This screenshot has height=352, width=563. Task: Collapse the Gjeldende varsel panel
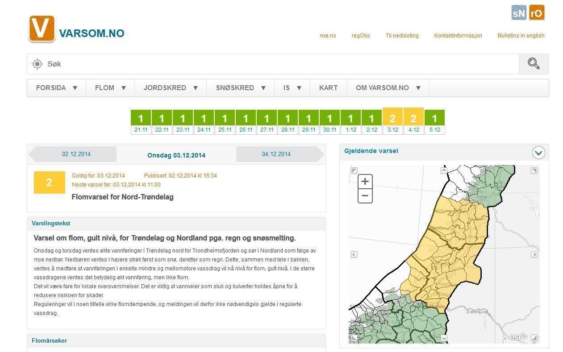click(x=538, y=153)
